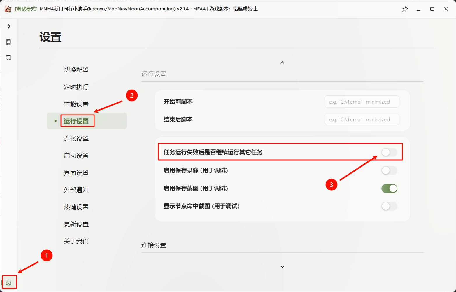Click the 连接设置 section heading in content
456x292 pixels.
(154, 245)
